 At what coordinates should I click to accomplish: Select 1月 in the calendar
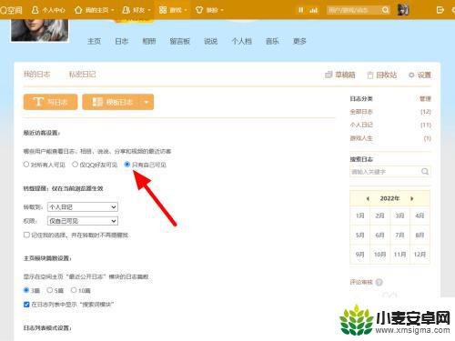point(360,216)
